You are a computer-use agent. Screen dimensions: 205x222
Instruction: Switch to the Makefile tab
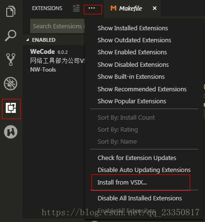coord(126,8)
